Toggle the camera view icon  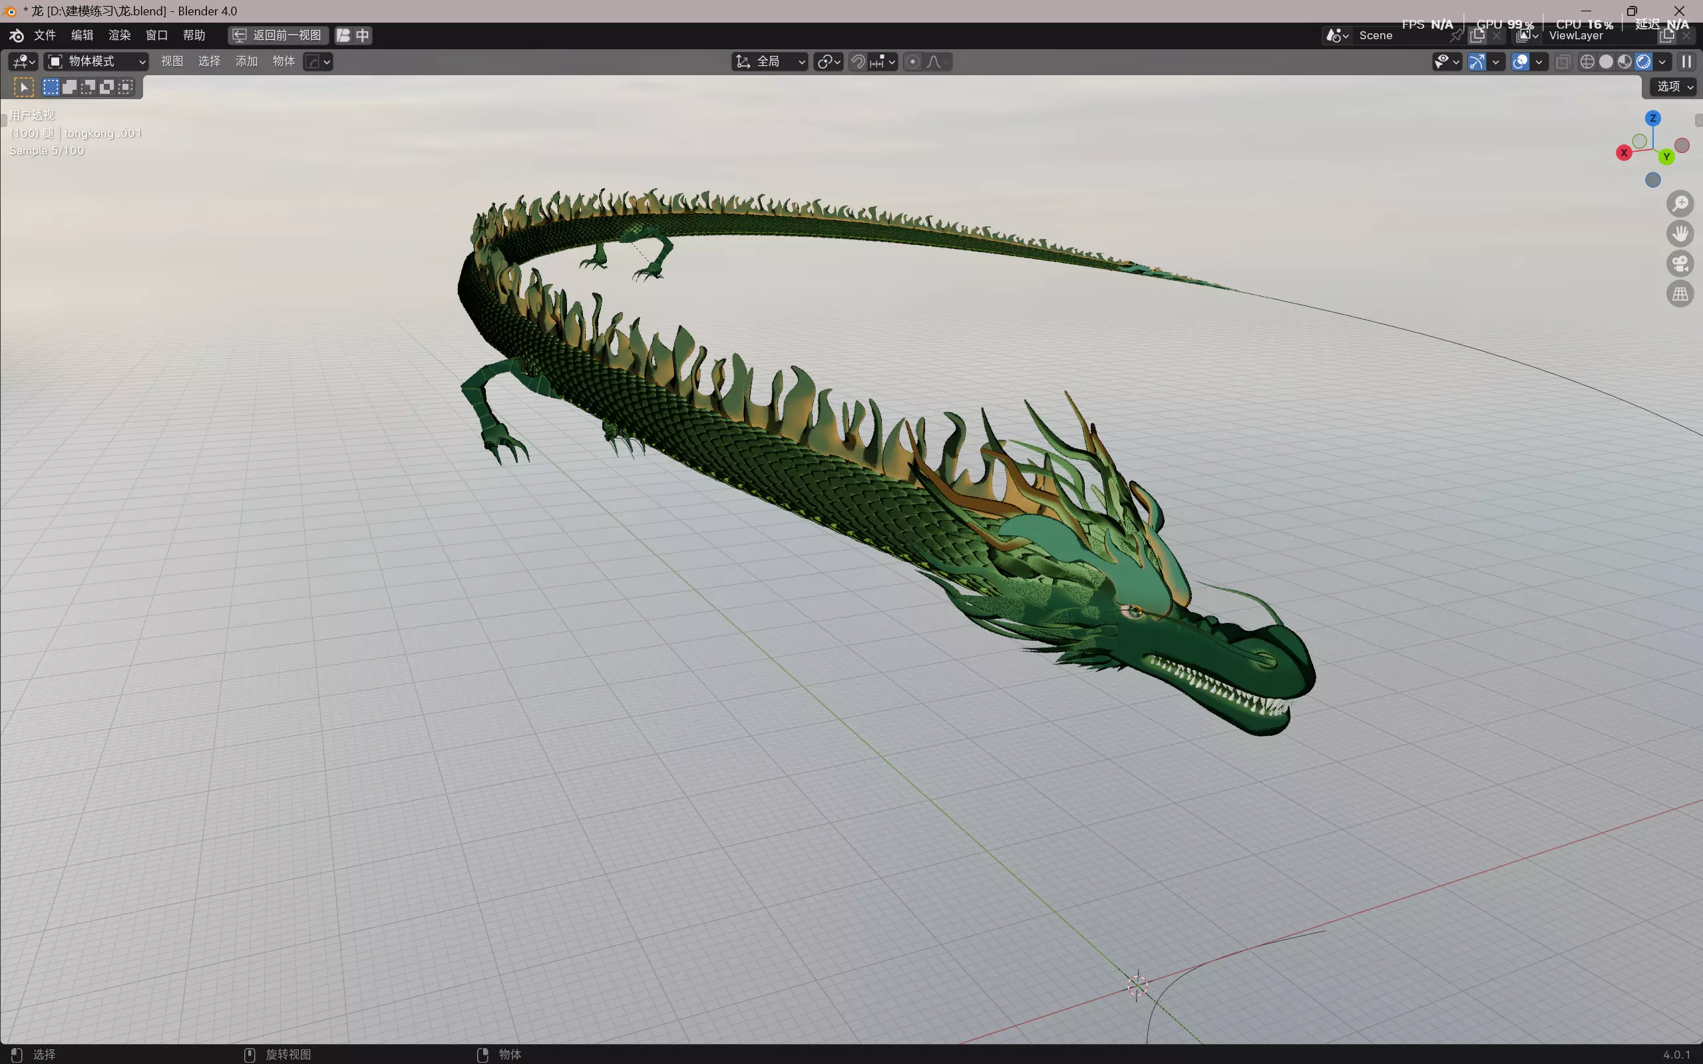coord(1680,264)
